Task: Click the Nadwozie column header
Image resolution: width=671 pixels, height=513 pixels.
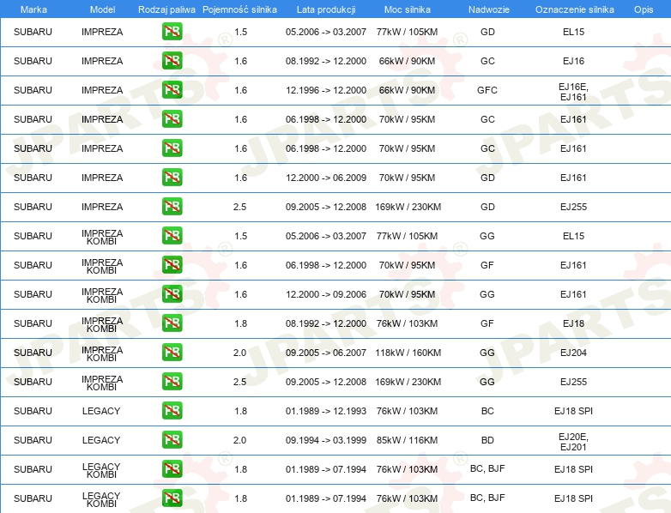Action: (489, 9)
